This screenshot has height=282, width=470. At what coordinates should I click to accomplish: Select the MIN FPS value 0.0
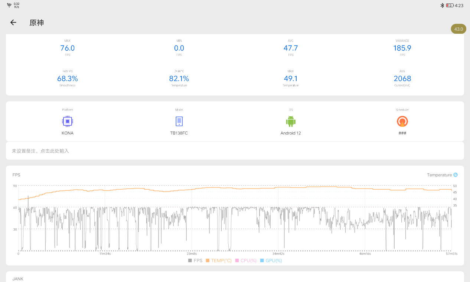[179, 48]
